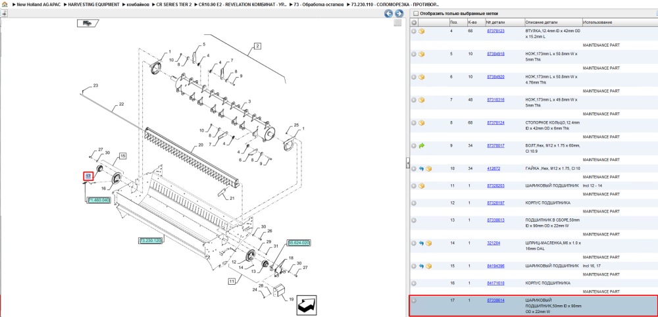Click the 'Использование' column header
The width and height of the screenshot is (658, 317).
[597, 22]
